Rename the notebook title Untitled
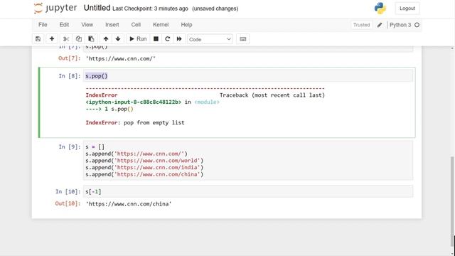The height and width of the screenshot is (256, 455). tap(97, 8)
